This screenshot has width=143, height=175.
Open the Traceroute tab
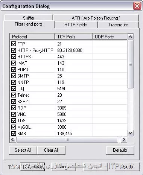[x=118, y=25]
